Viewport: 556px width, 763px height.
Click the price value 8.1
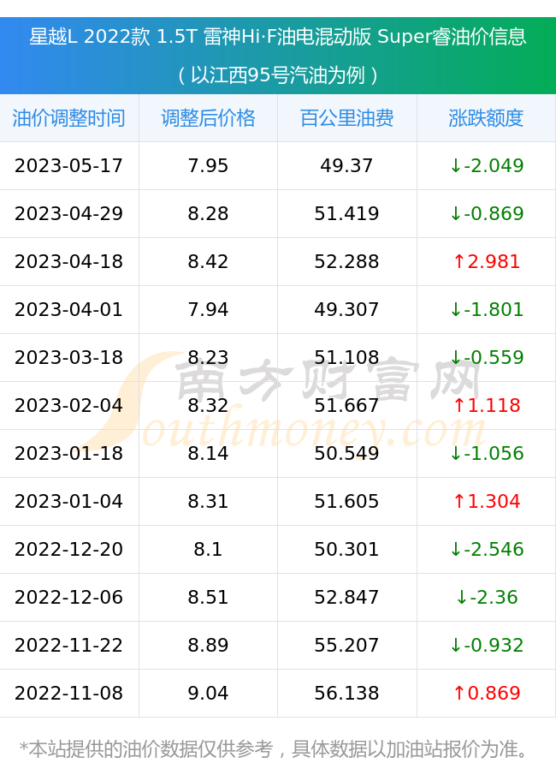click(x=208, y=550)
